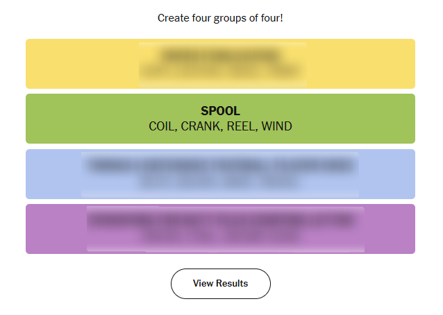
Task: Click blurred word list in blue bar
Action: coord(220,182)
